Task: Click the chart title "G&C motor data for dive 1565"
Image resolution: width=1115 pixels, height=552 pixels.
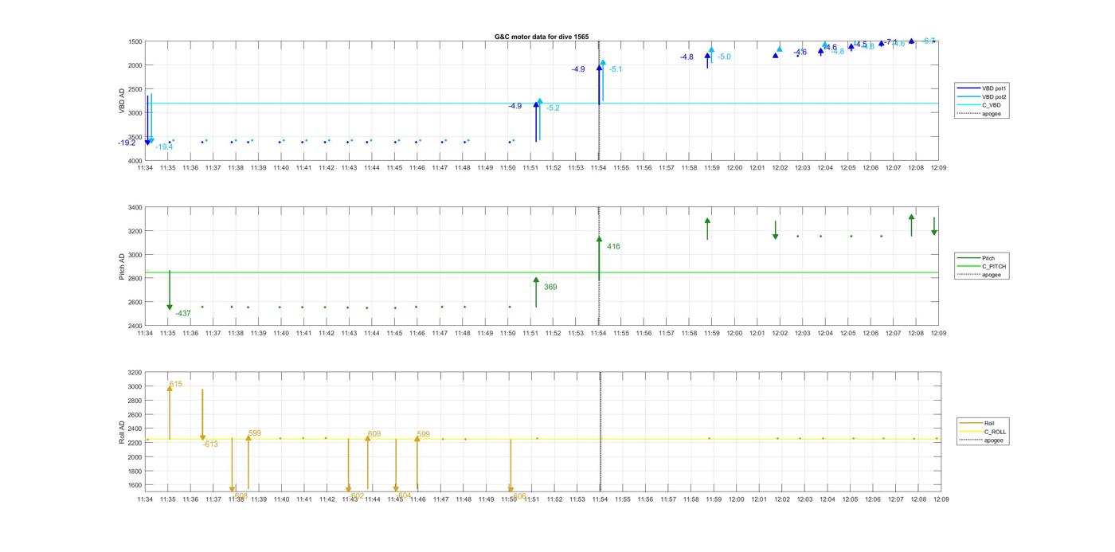Action: point(542,37)
